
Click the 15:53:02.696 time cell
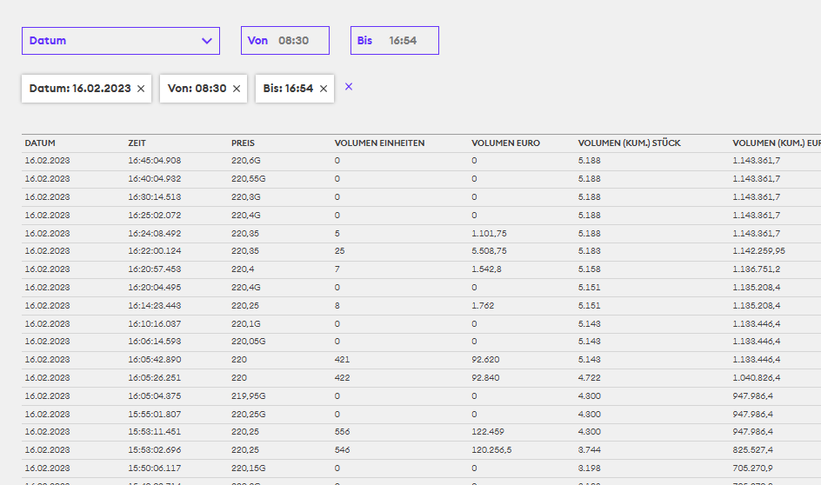coord(155,450)
